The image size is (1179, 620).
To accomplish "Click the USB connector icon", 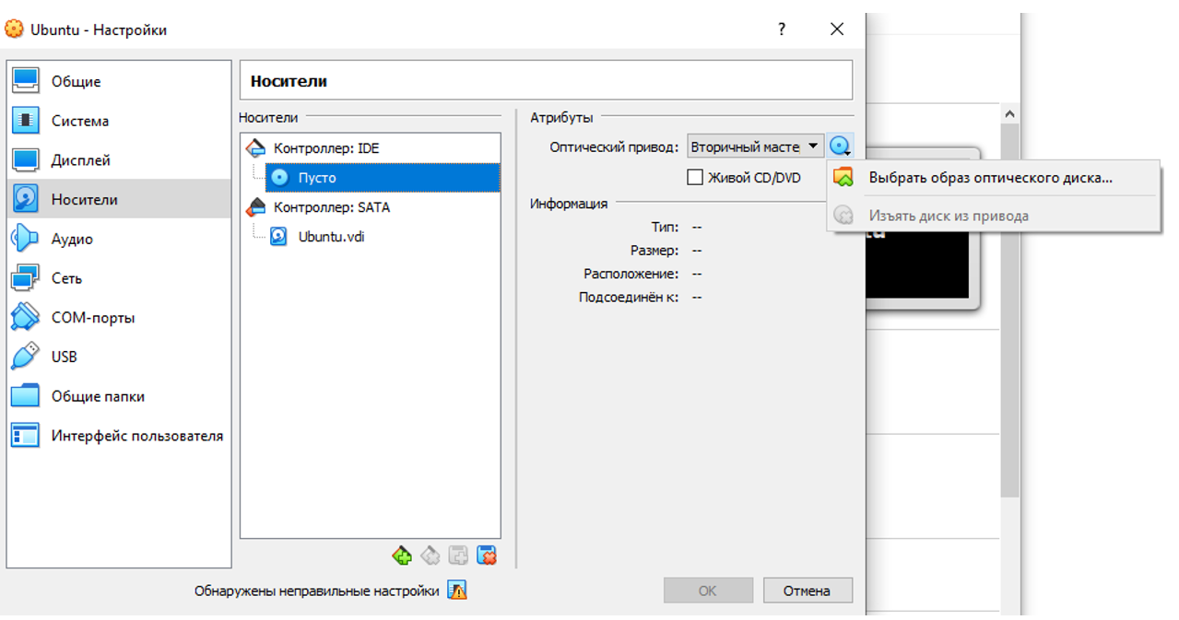I will coord(25,357).
